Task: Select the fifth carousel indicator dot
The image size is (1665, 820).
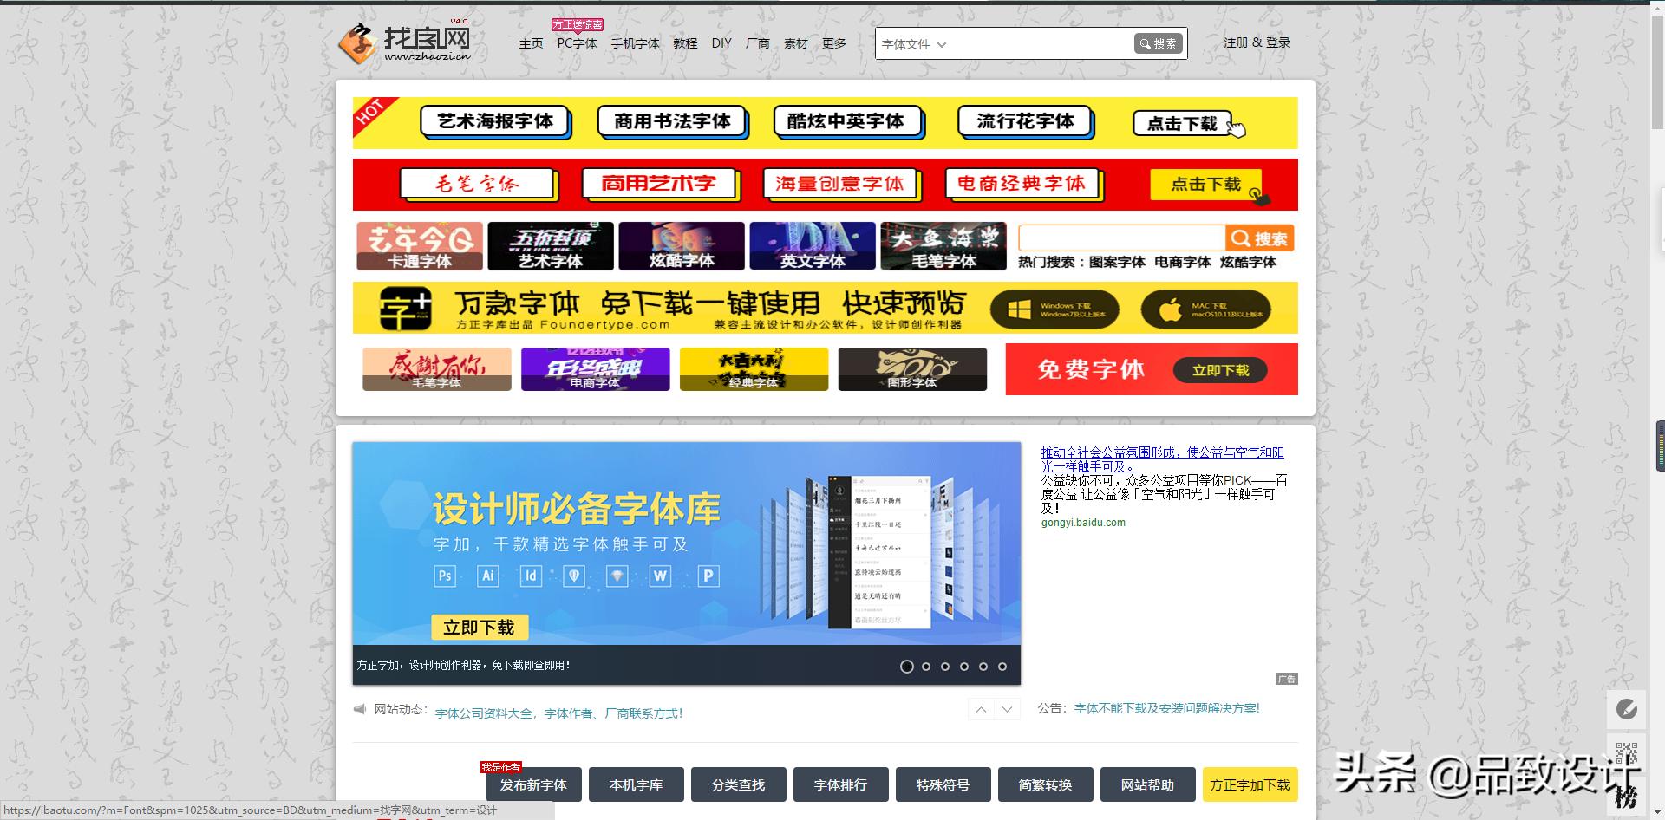Action: [983, 667]
